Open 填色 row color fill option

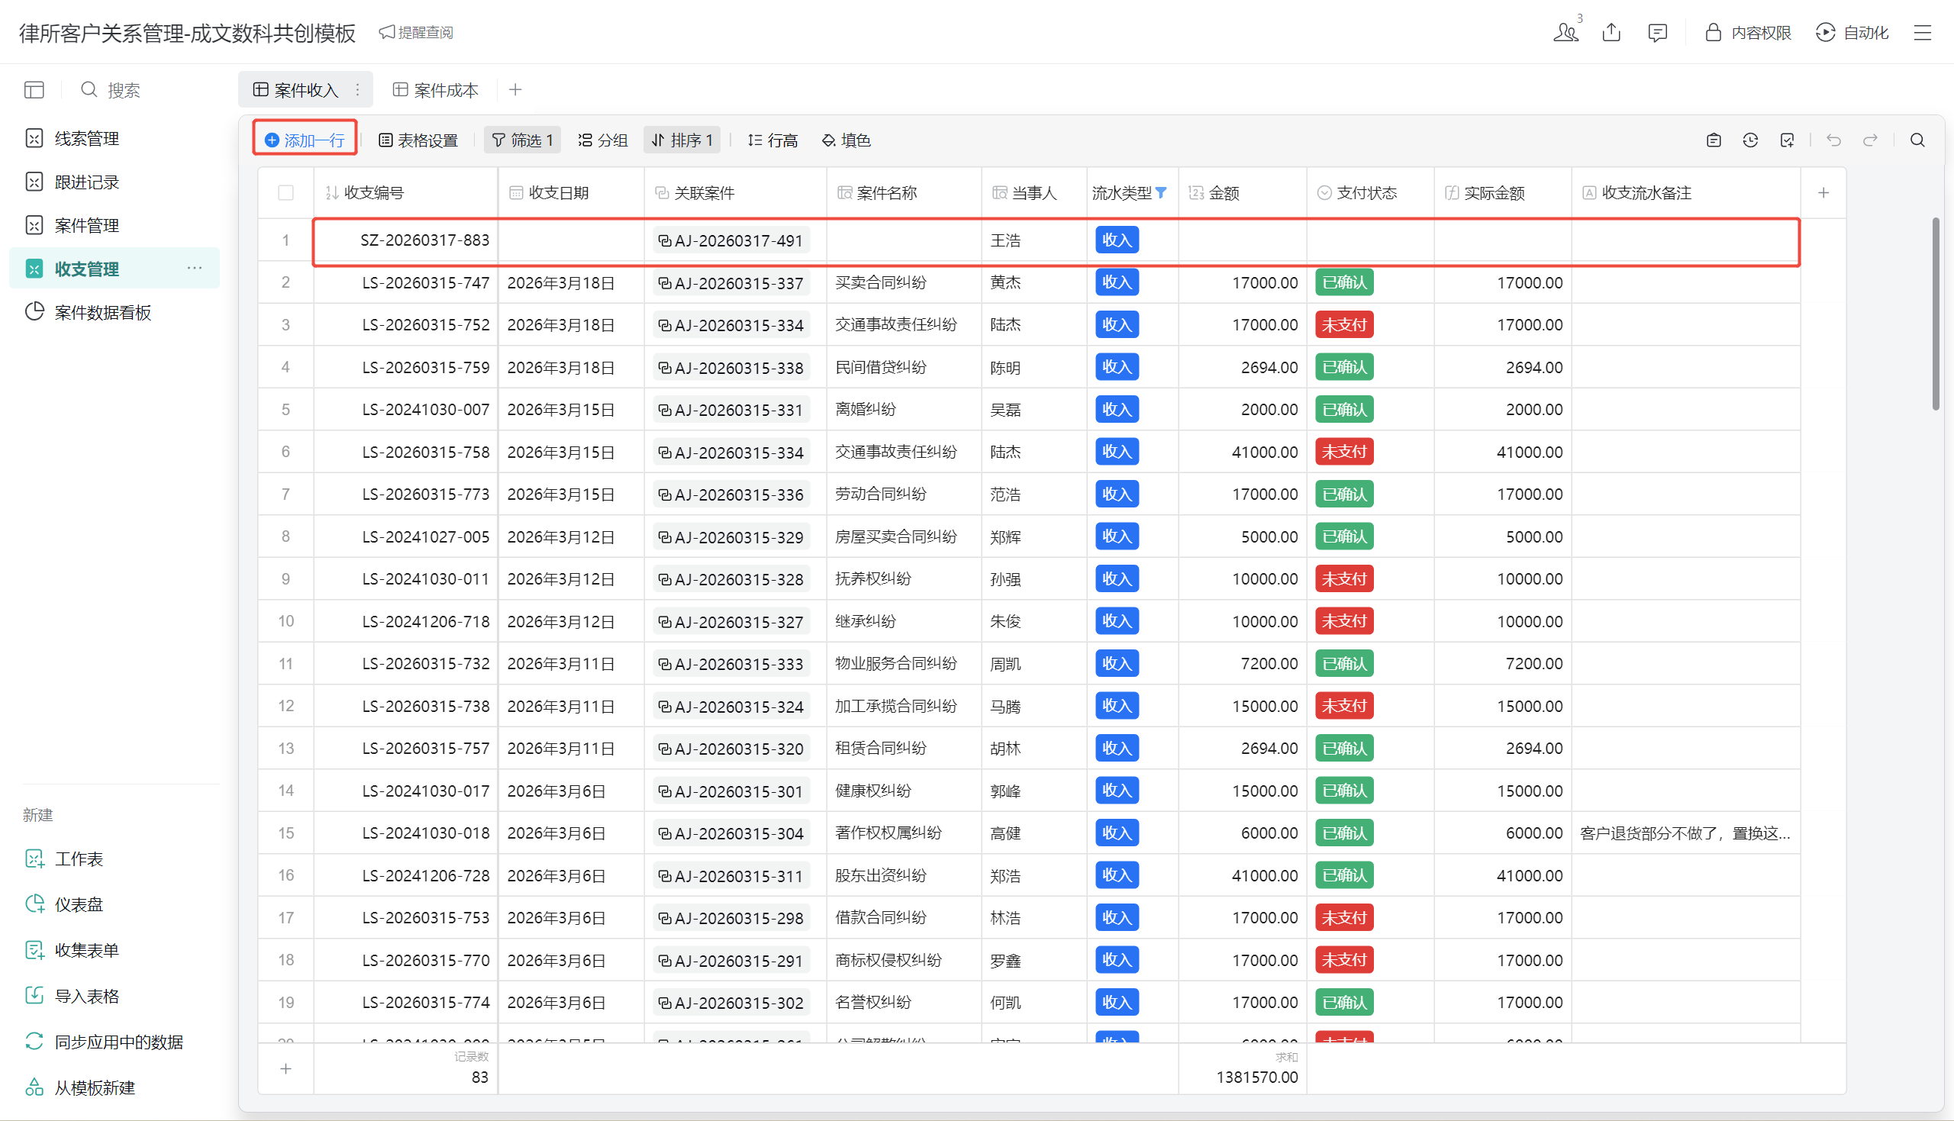(x=846, y=140)
